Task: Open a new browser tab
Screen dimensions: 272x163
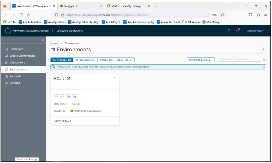Action: [157, 6]
